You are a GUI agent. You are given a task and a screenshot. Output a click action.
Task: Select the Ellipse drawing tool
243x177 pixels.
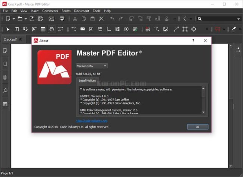point(194,29)
